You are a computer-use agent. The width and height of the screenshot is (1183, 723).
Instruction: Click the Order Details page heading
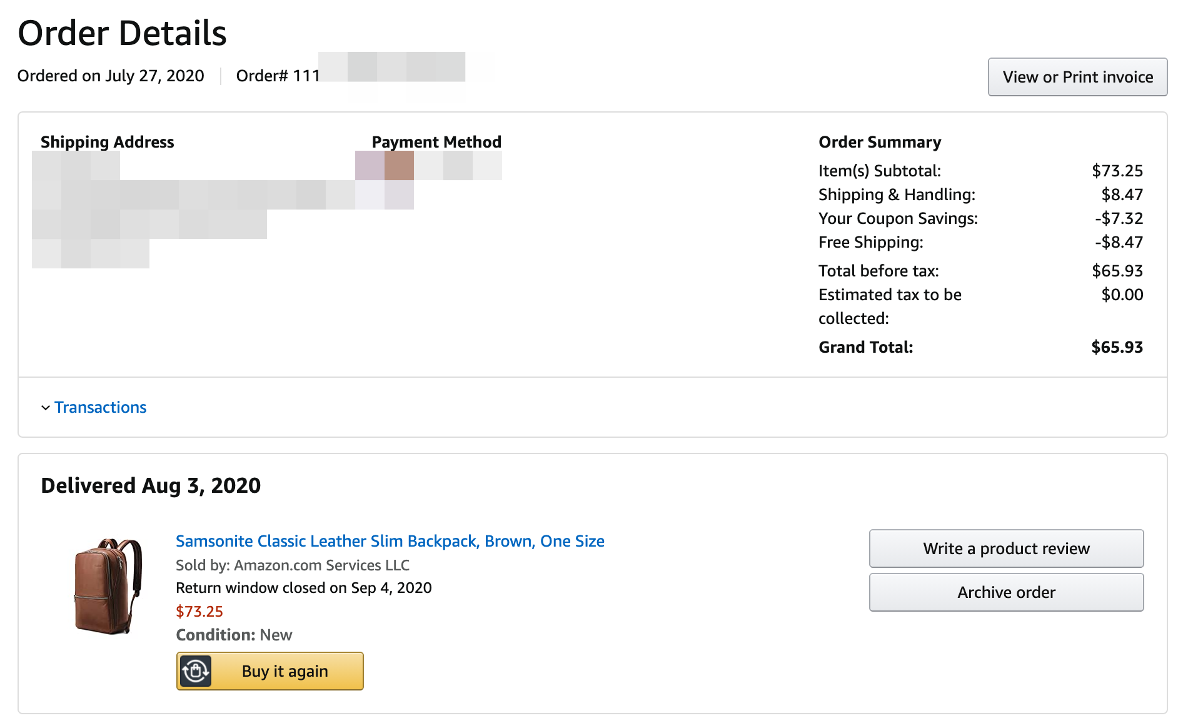click(122, 33)
